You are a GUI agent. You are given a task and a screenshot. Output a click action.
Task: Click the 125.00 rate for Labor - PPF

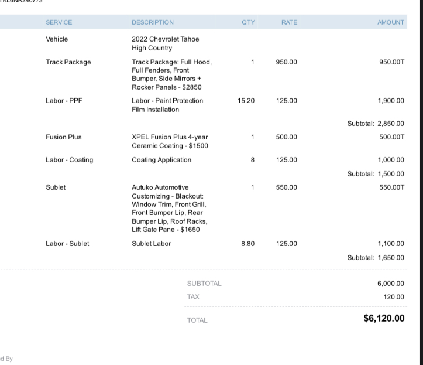pyautogui.click(x=287, y=101)
